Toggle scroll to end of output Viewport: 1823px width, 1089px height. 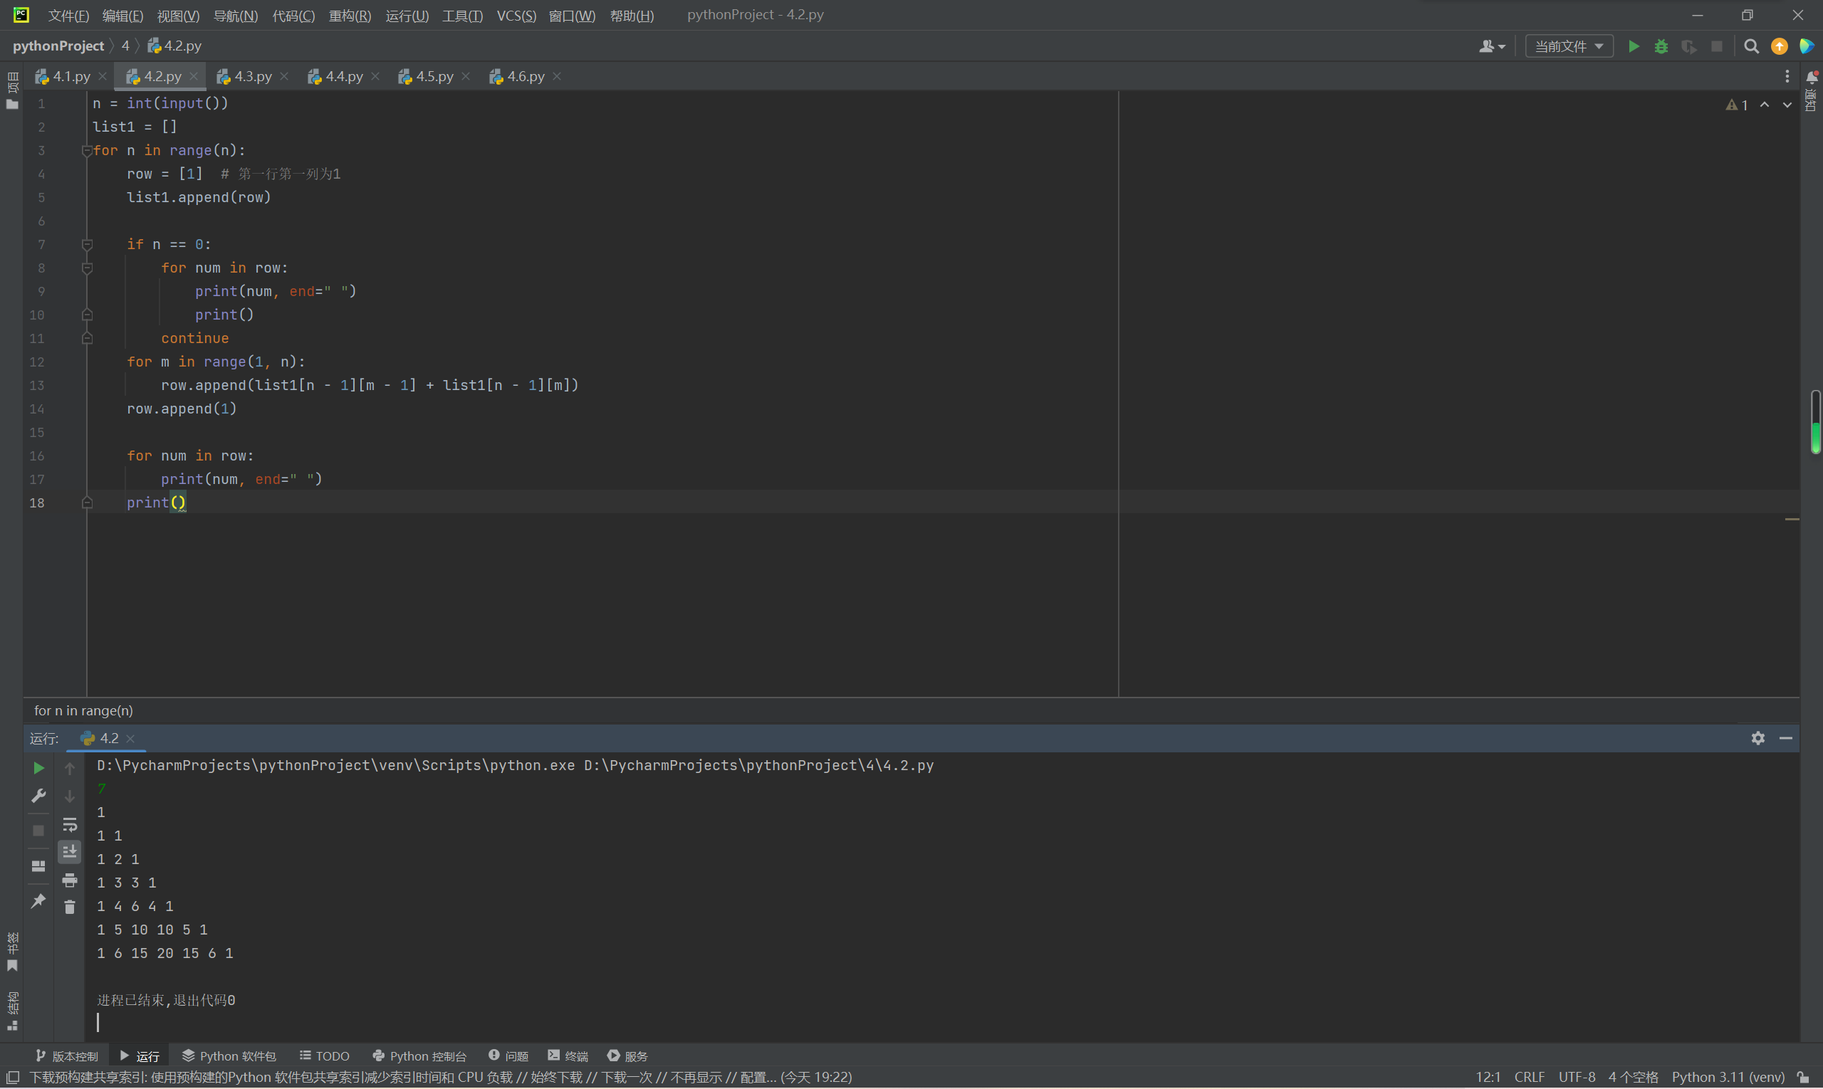coord(70,852)
